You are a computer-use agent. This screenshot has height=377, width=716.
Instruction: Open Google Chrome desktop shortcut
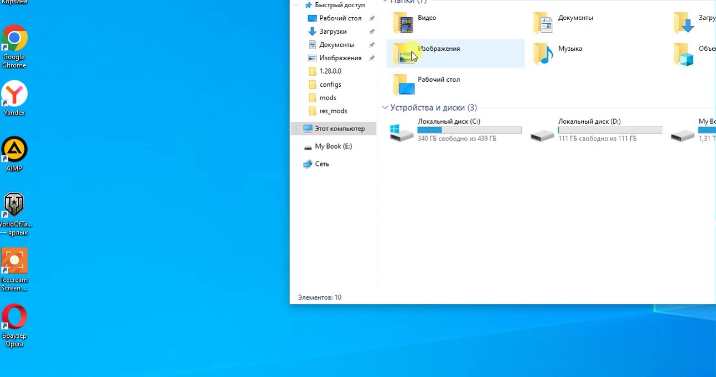(14, 39)
